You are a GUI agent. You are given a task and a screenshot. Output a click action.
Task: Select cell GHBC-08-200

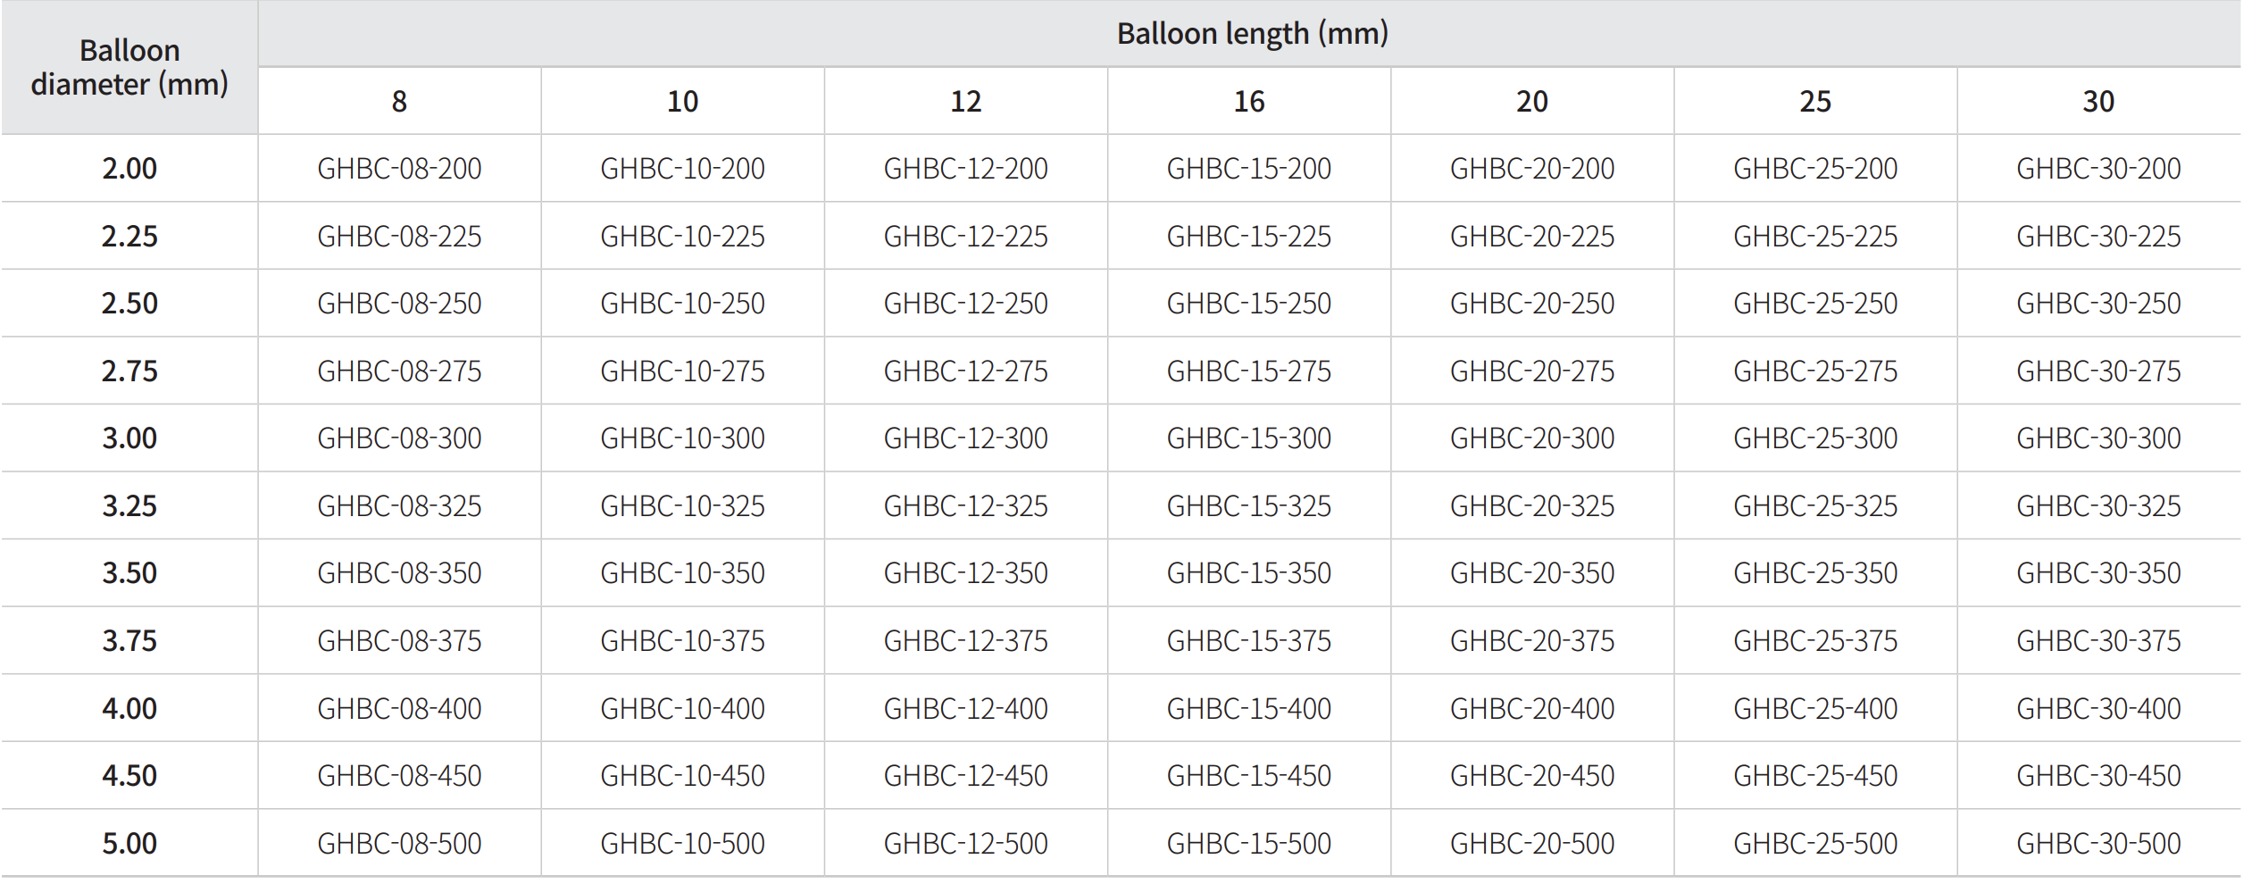click(399, 169)
